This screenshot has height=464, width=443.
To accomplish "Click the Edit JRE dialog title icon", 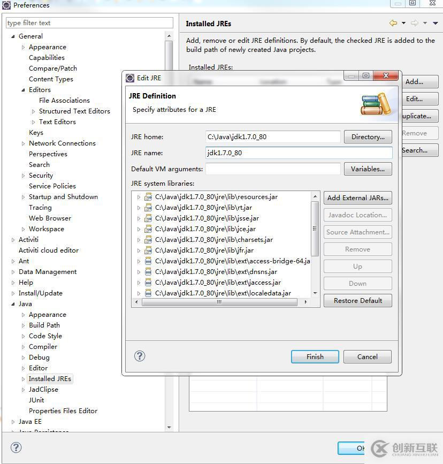I will click(x=130, y=78).
